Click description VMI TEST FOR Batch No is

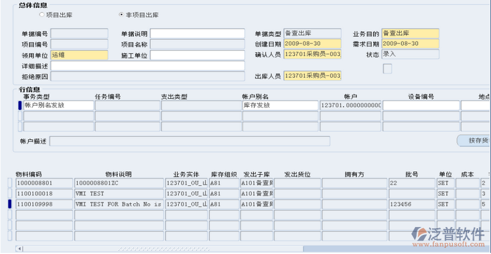click(119, 204)
